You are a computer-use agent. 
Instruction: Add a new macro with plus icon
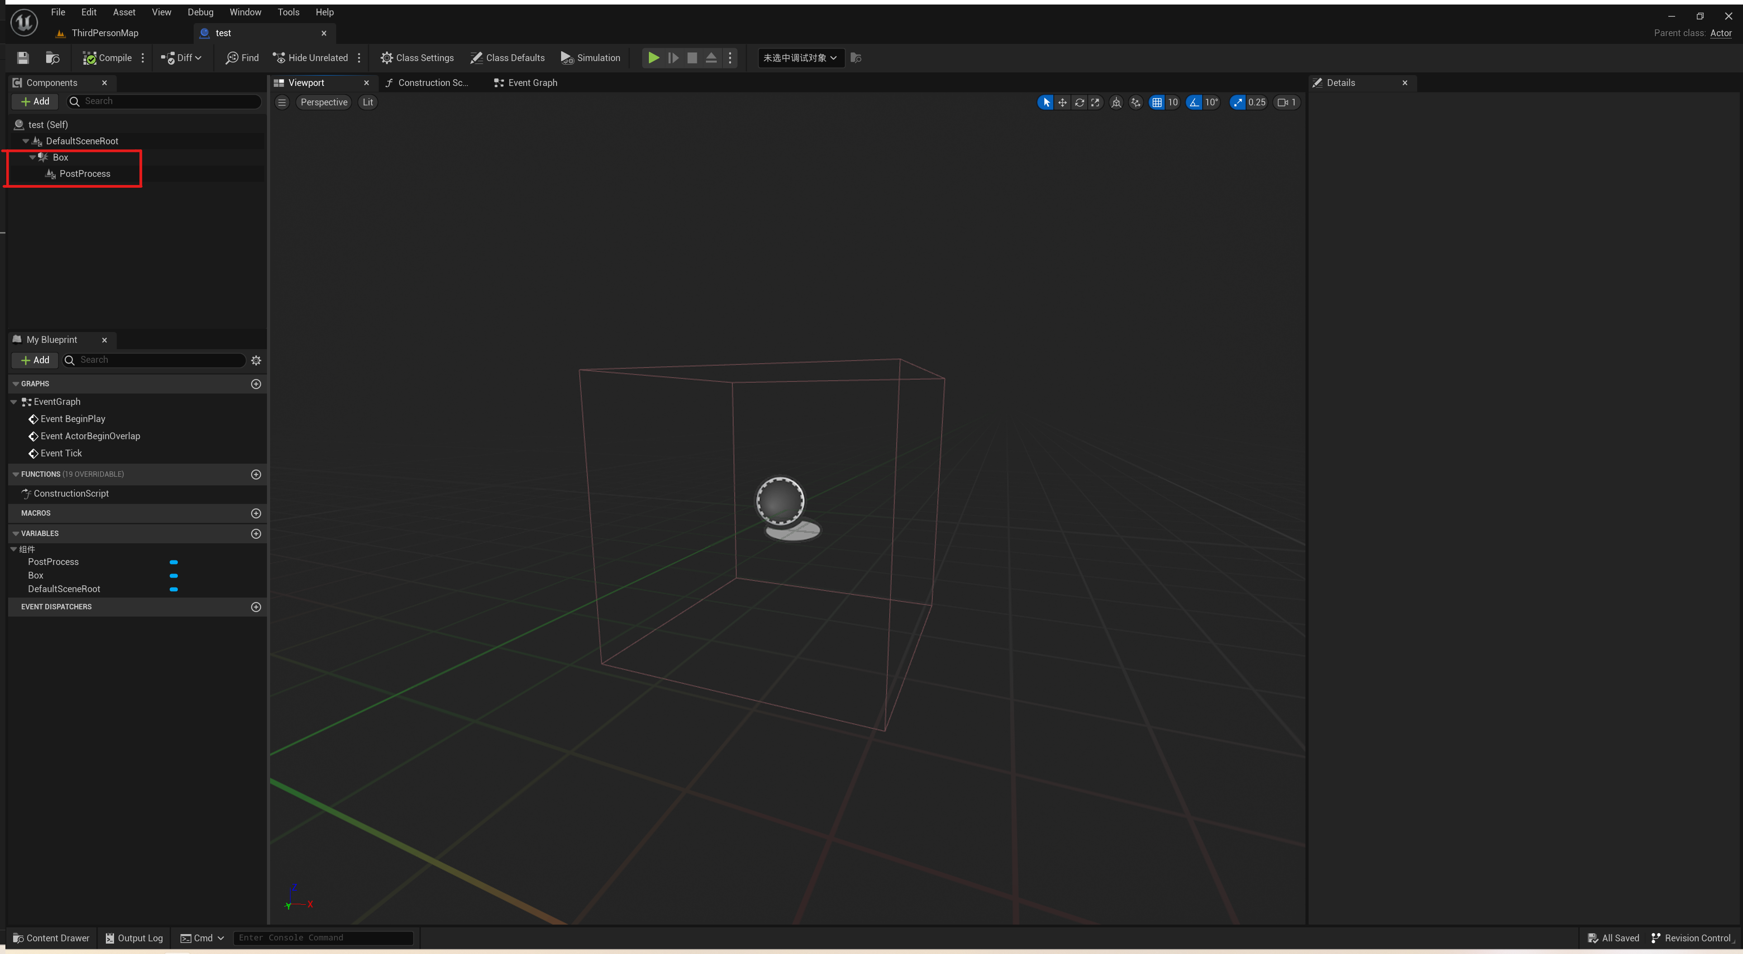coord(256,513)
